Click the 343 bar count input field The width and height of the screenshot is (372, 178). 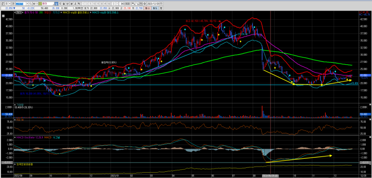pos(122,4)
